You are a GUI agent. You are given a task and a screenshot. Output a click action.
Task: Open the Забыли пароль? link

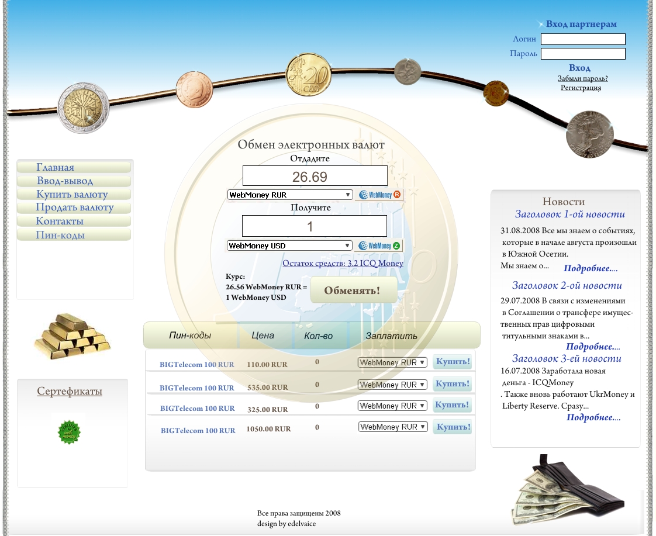click(582, 78)
